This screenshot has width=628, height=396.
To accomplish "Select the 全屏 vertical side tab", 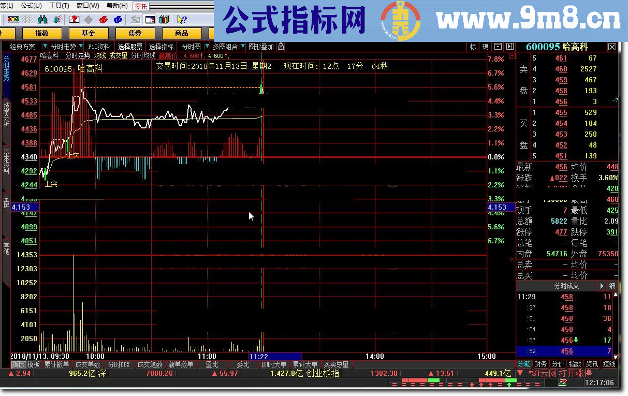I will click(6, 201).
